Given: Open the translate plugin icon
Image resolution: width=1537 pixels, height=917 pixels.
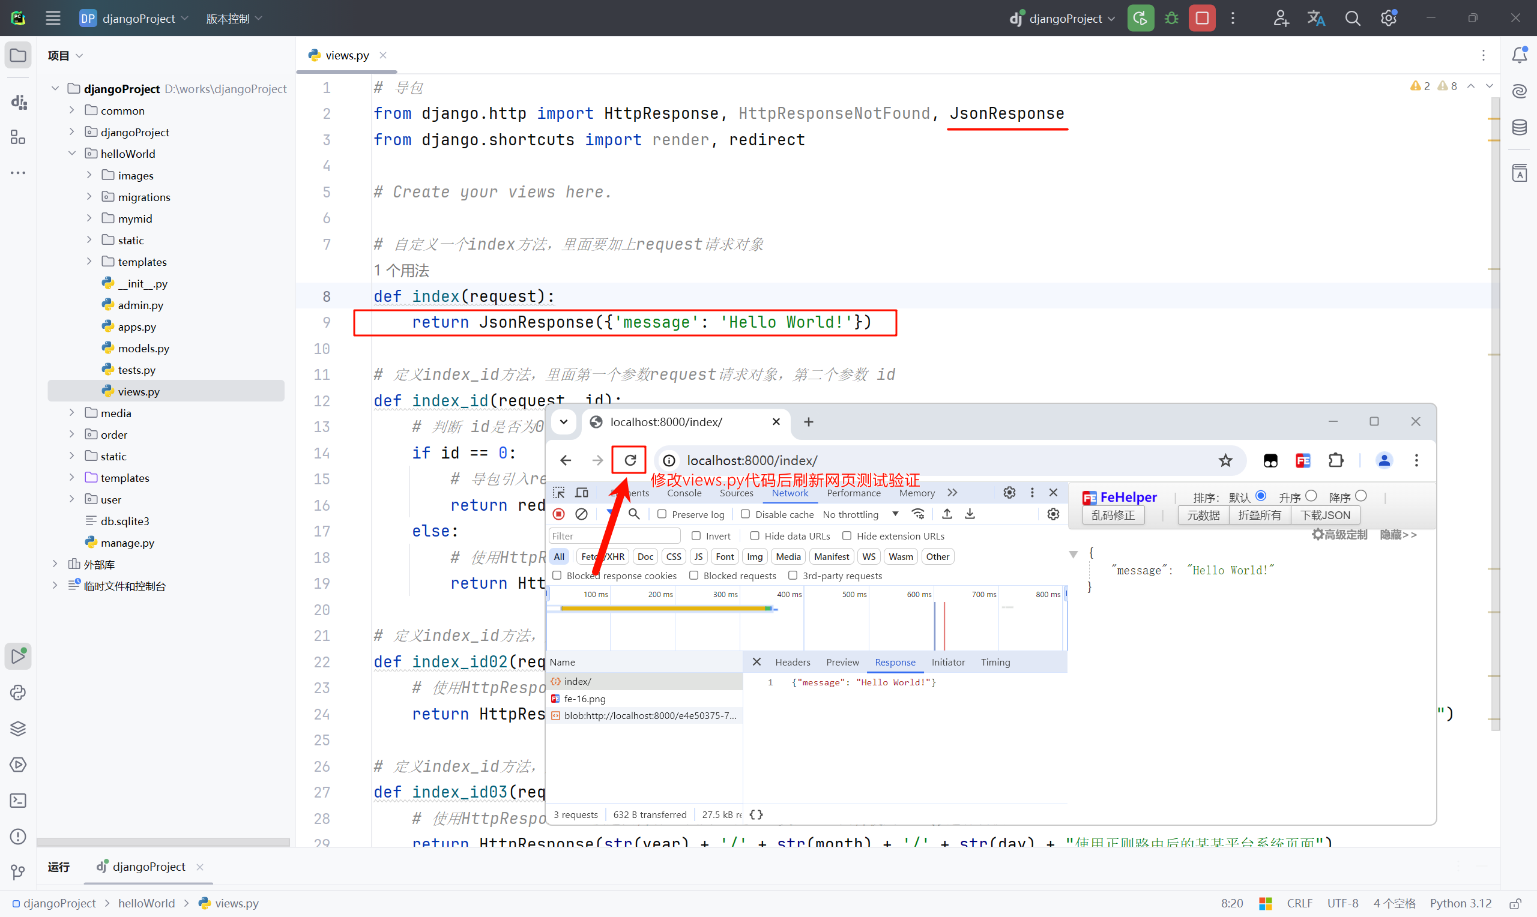Looking at the screenshot, I should coord(1317,18).
